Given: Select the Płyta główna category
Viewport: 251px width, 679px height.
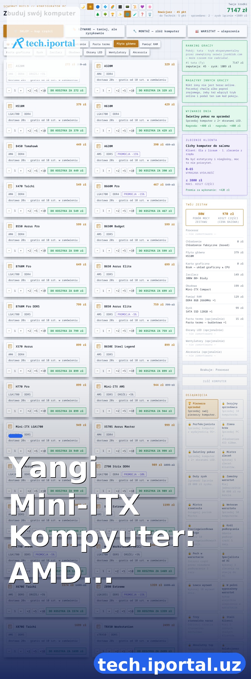Looking at the screenshot, I should pyautogui.click(x=126, y=44).
